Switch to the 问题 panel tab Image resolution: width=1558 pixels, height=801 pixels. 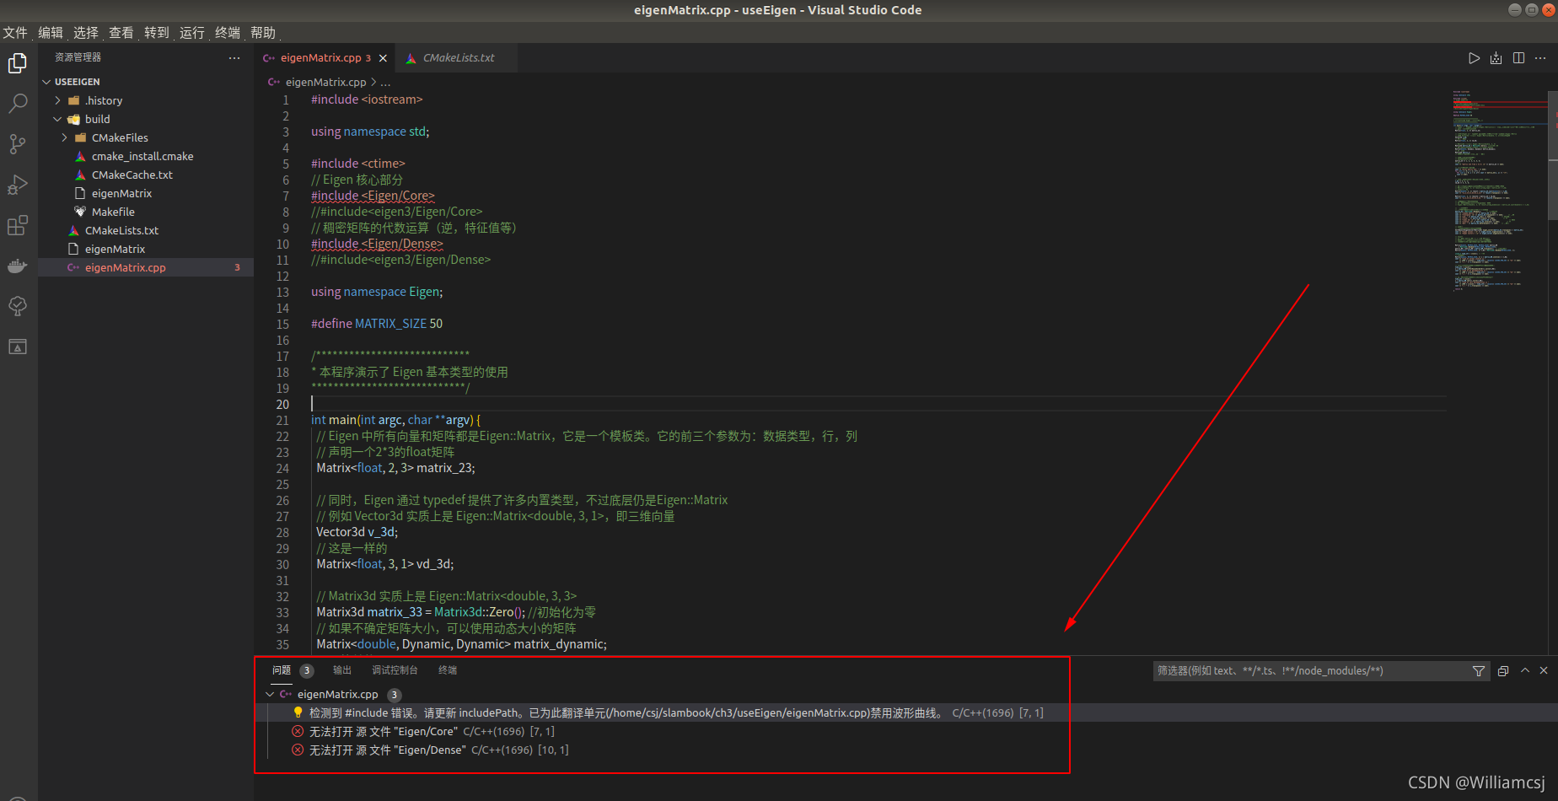(x=282, y=670)
